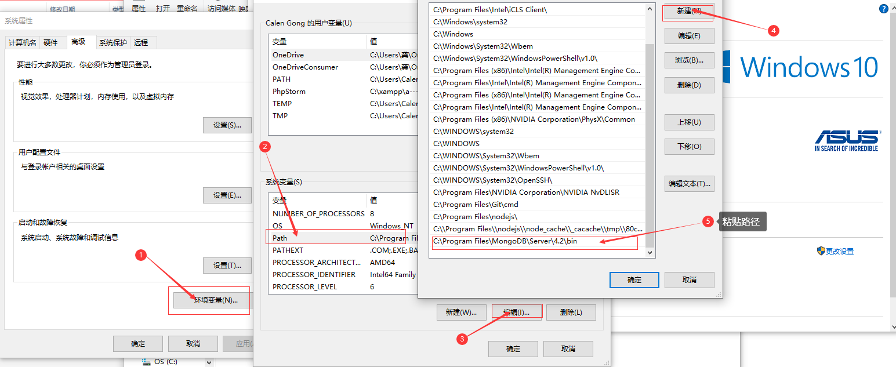This screenshot has height=367, width=896.
Task: Click 重命名 in the Explorer ribbon
Action: pos(187,9)
